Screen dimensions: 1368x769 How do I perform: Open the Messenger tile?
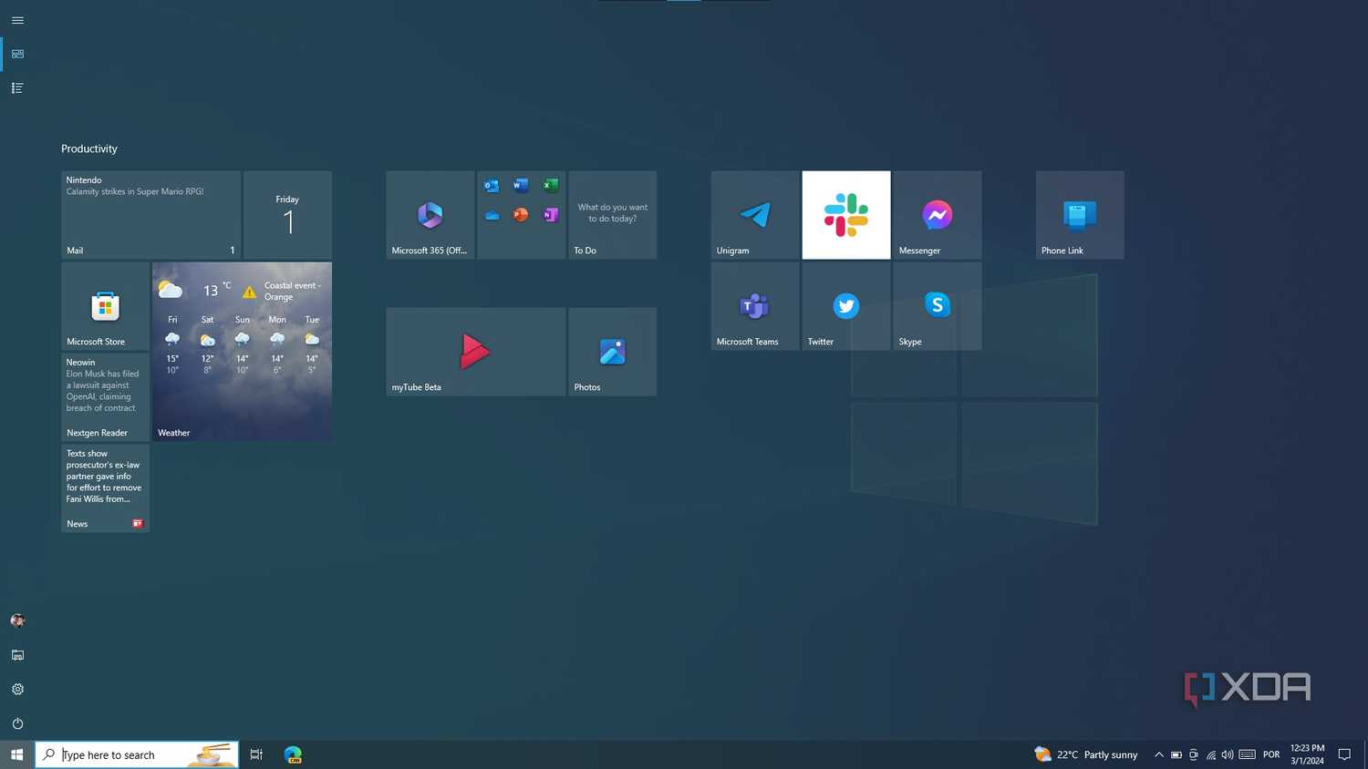click(938, 215)
